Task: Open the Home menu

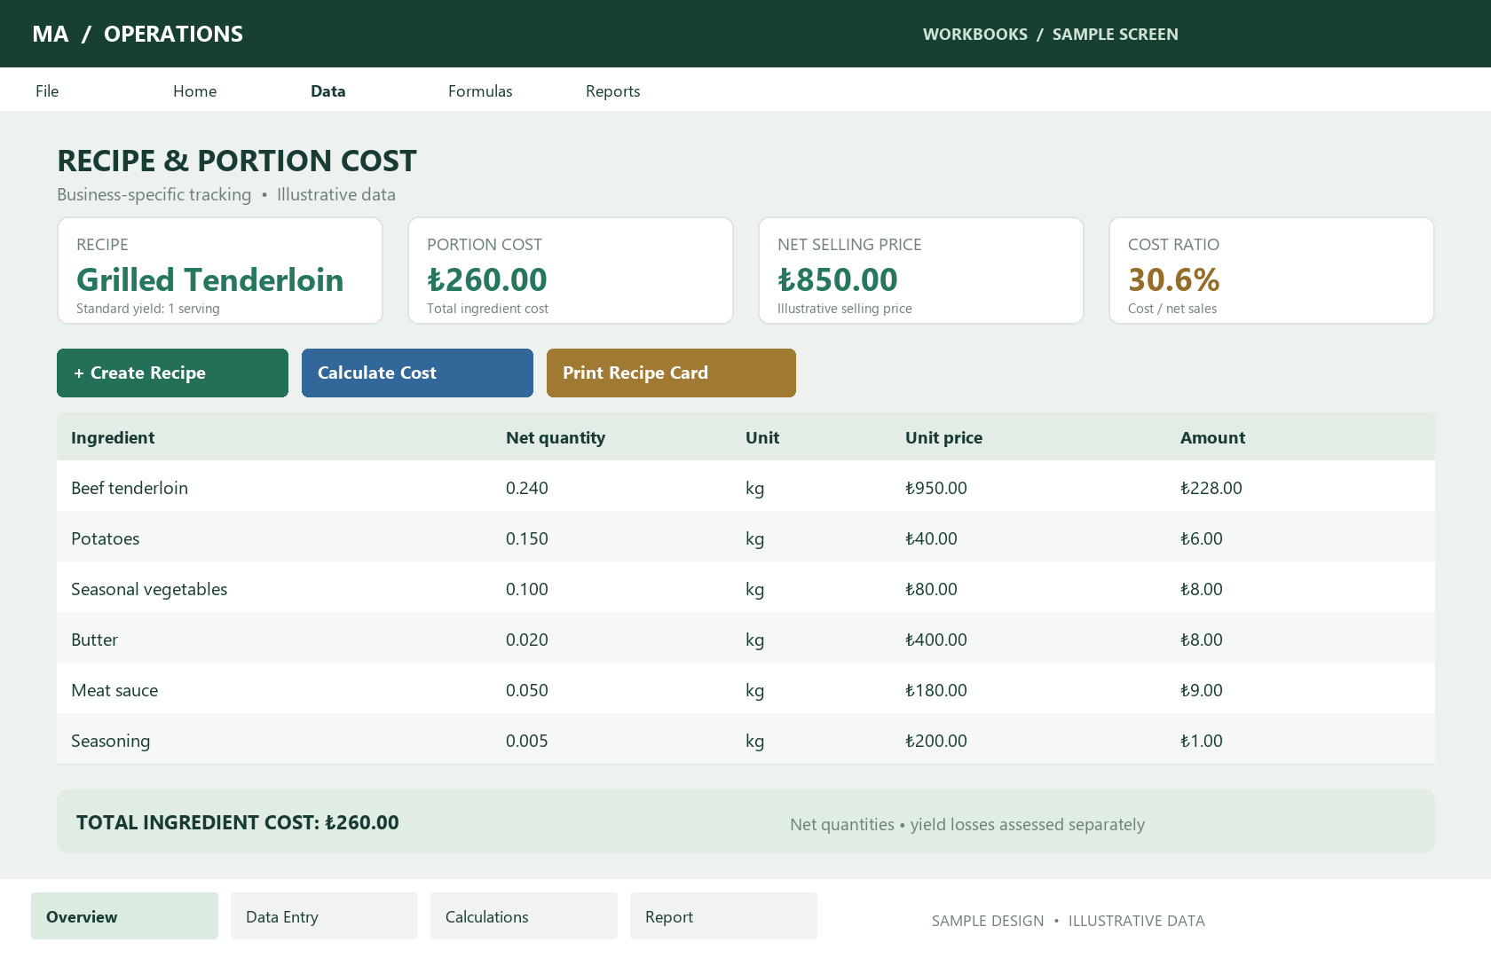Action: click(x=194, y=90)
